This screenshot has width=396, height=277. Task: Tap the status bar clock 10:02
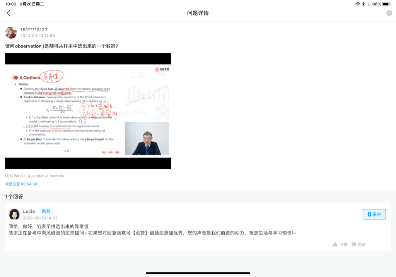coord(10,4)
